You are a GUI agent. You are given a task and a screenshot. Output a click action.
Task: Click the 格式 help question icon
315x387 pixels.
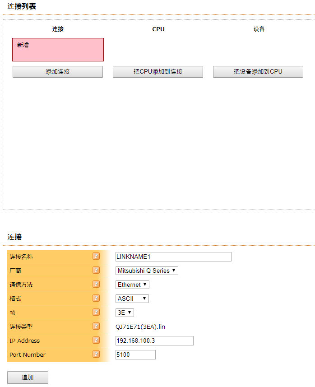96,298
